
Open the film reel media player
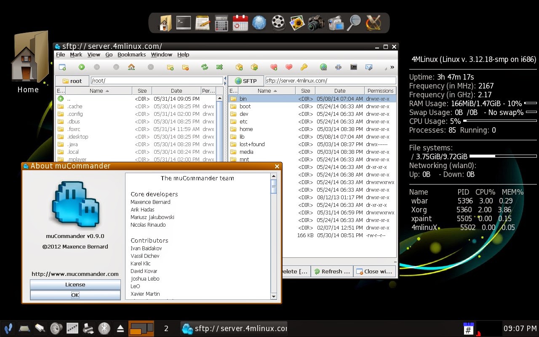(278, 23)
